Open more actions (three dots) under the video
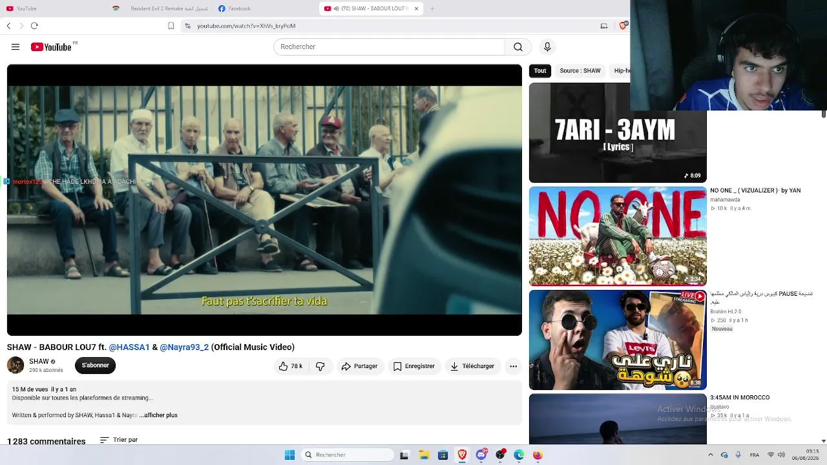 click(x=513, y=366)
